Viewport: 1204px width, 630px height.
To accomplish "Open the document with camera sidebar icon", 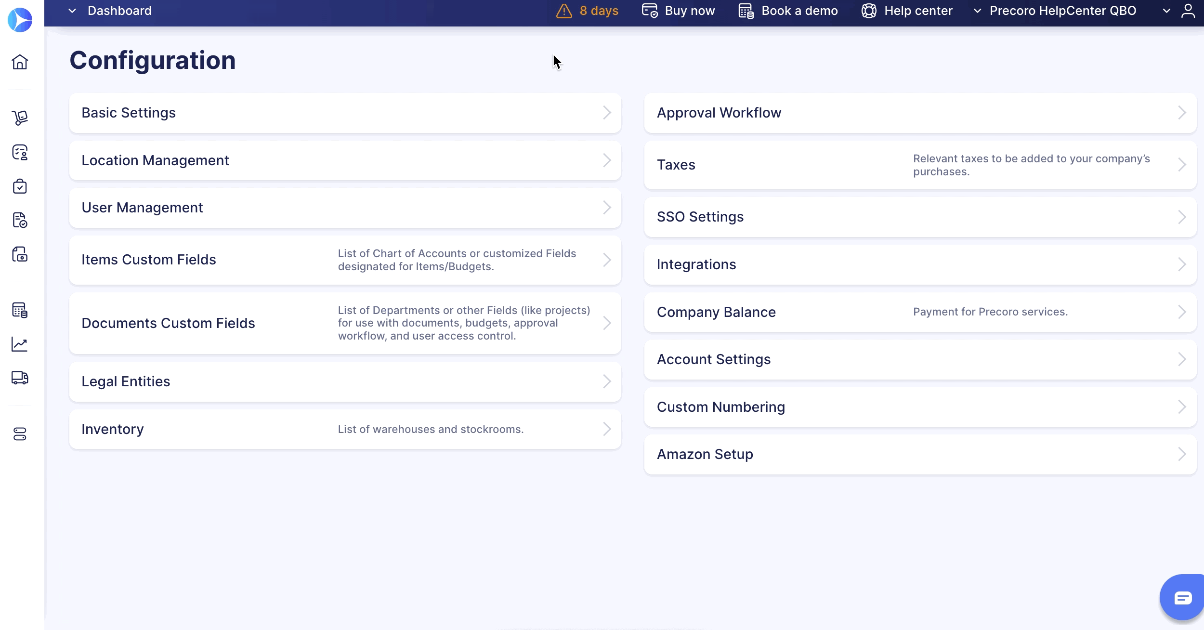I will click(x=20, y=254).
